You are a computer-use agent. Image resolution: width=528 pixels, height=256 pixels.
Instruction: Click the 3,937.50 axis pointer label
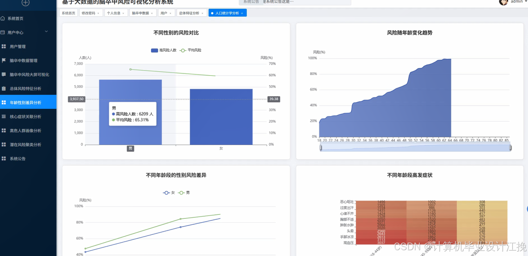76,99
